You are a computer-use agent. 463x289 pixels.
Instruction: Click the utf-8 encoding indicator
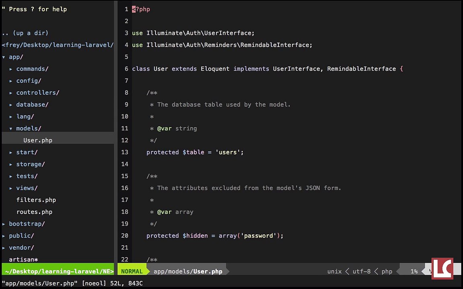[x=361, y=271]
